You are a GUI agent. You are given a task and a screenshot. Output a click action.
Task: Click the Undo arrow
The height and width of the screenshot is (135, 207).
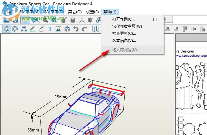76,29
